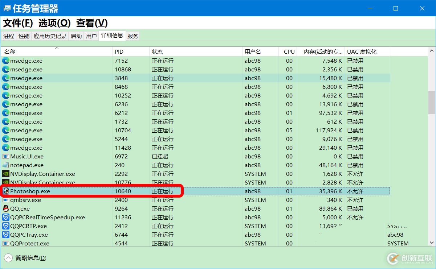Click the Music.UI.exe process icon
Screen dimensions: 436x269
pos(6,156)
